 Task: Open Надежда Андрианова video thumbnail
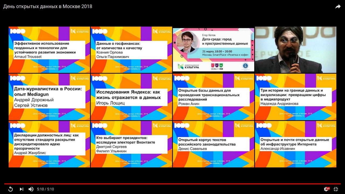coord(296,97)
